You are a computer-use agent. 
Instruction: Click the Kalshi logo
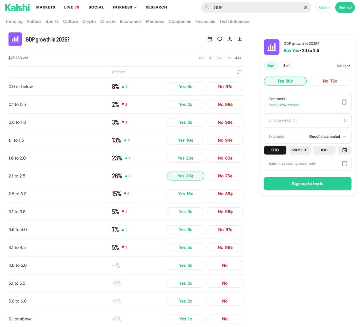tap(17, 7)
